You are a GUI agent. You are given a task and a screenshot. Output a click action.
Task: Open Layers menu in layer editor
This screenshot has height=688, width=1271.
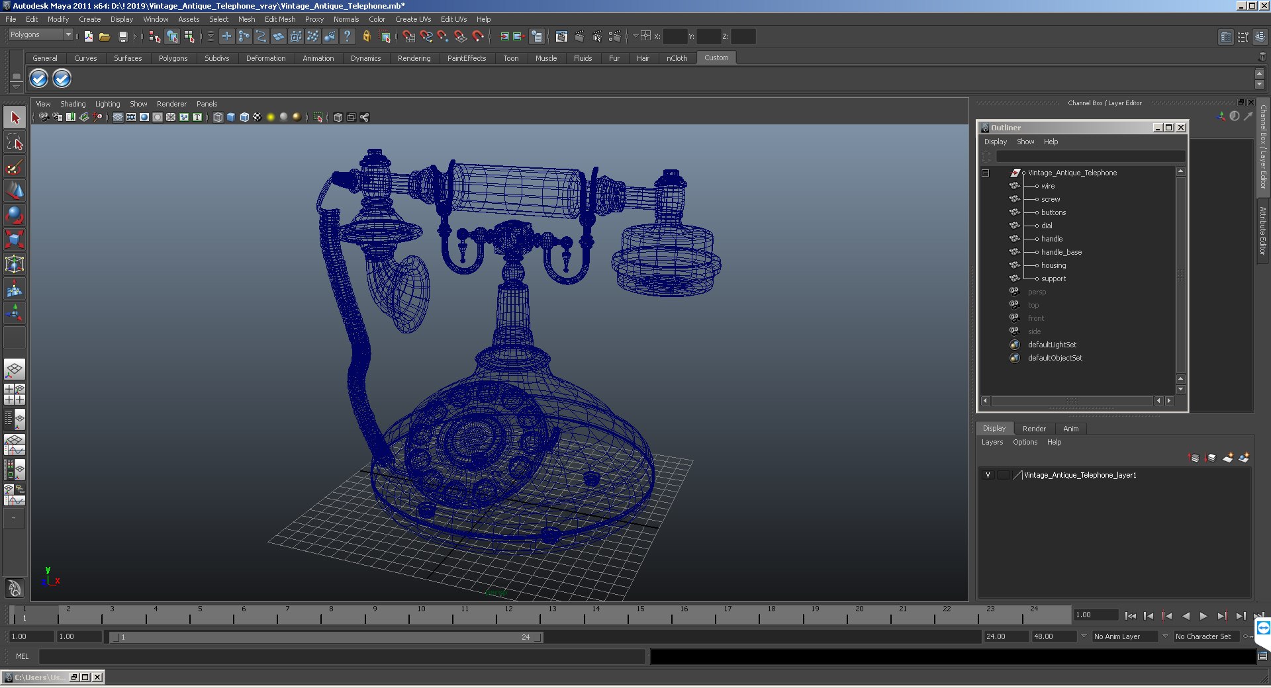[992, 442]
